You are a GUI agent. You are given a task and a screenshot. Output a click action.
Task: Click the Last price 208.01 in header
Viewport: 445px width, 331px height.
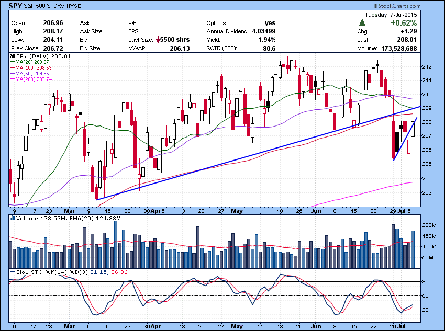point(407,40)
